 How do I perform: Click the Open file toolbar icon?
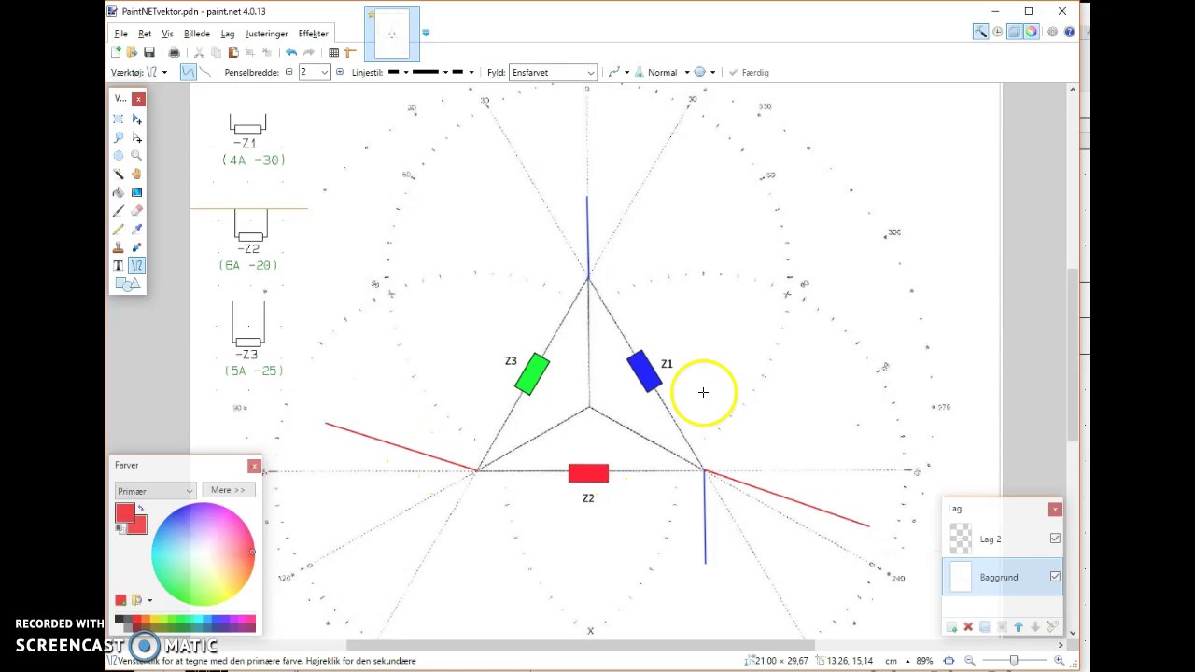point(132,52)
